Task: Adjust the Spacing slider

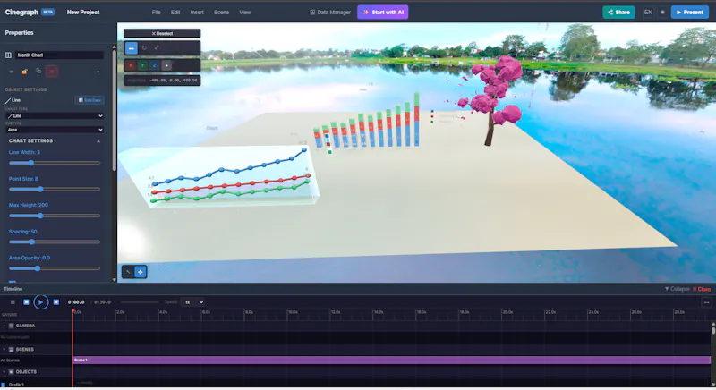Action: (55, 242)
